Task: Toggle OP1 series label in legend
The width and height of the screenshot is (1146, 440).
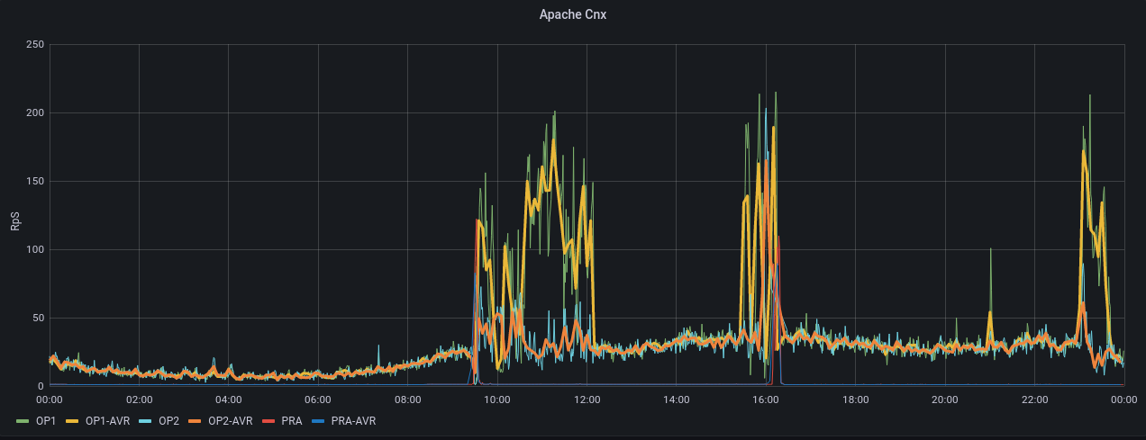Action: click(x=46, y=420)
